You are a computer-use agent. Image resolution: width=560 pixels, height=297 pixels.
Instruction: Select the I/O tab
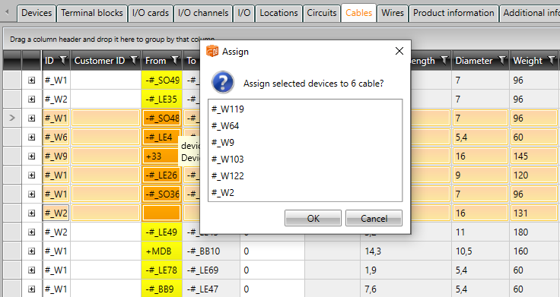click(x=244, y=13)
